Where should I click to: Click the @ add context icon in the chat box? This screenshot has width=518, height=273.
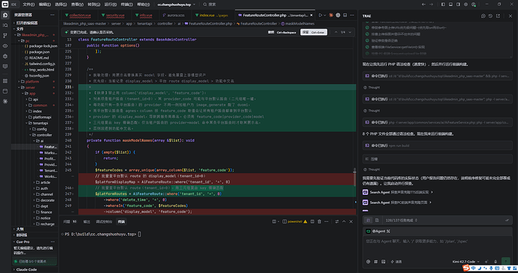click(x=368, y=262)
